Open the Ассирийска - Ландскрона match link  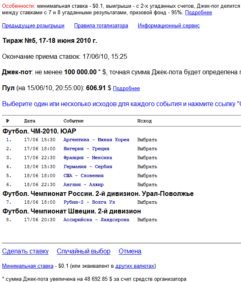pyautogui.click(x=96, y=220)
